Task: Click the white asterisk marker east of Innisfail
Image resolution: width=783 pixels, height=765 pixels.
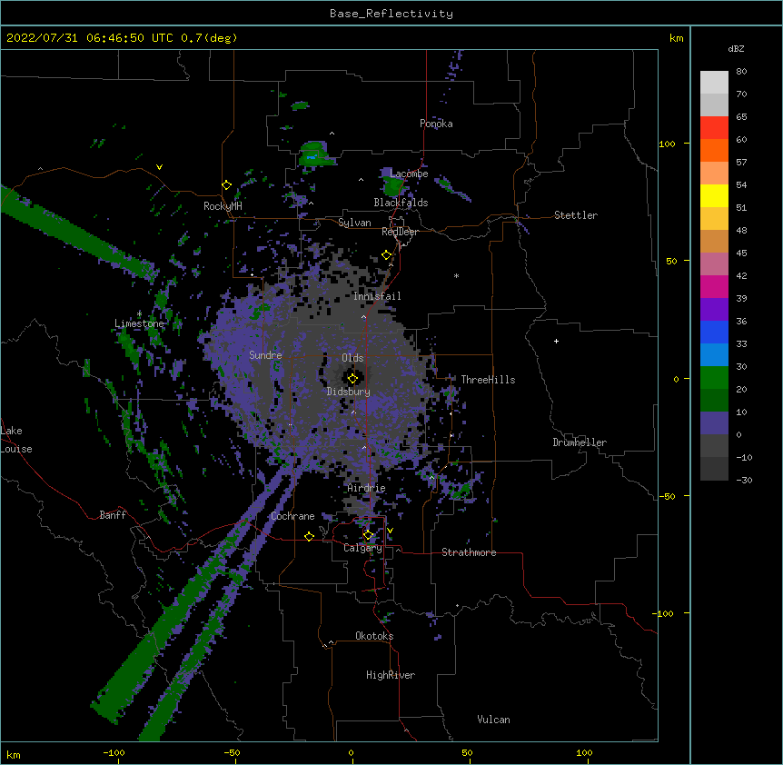Action: click(456, 275)
